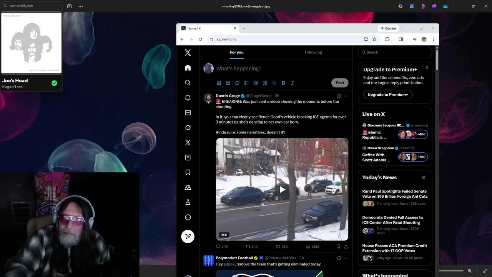The width and height of the screenshot is (492, 277).
Task: Tag location in composer
Action: click(x=274, y=83)
